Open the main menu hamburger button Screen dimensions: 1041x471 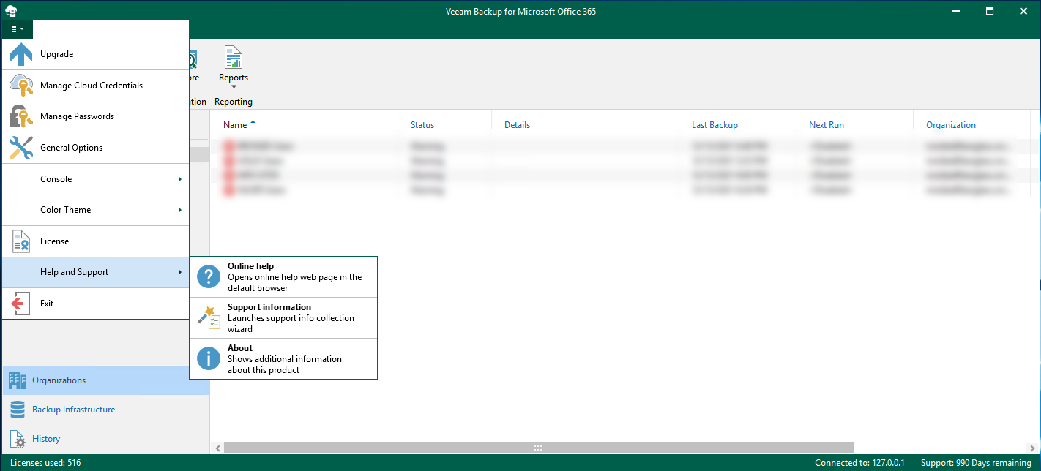tap(18, 29)
